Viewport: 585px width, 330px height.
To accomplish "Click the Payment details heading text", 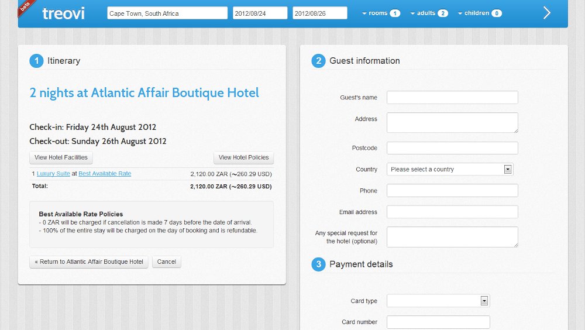I will tap(361, 264).
